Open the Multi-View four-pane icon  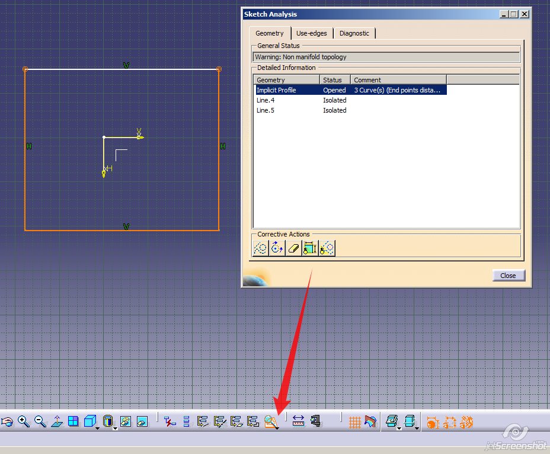(73, 421)
